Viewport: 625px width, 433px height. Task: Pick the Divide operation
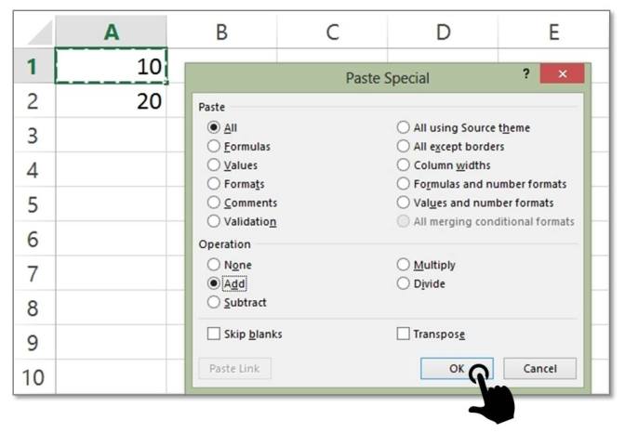click(421, 283)
